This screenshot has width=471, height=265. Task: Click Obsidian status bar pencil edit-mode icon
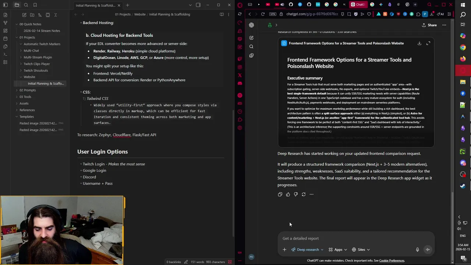186,262
